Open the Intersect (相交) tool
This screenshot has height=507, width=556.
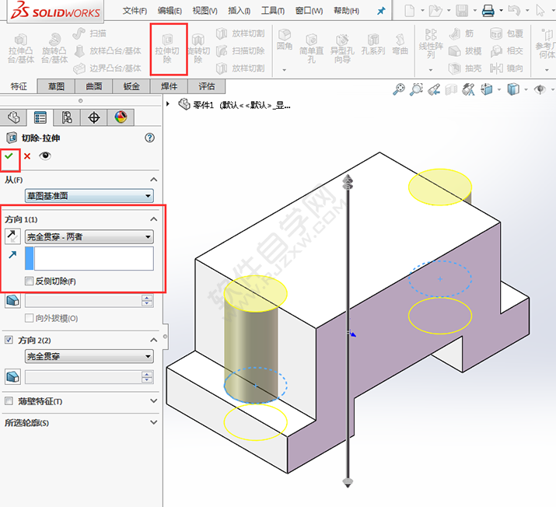[x=506, y=51]
